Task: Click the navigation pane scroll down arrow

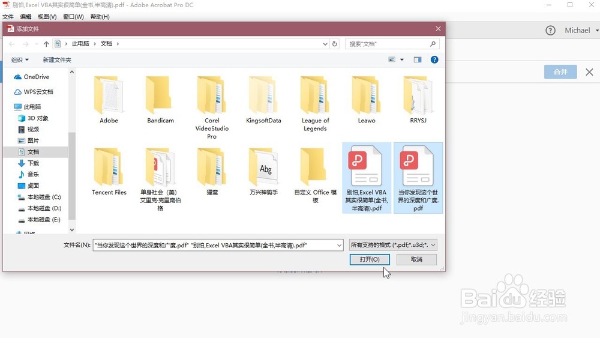Action: 72,230
